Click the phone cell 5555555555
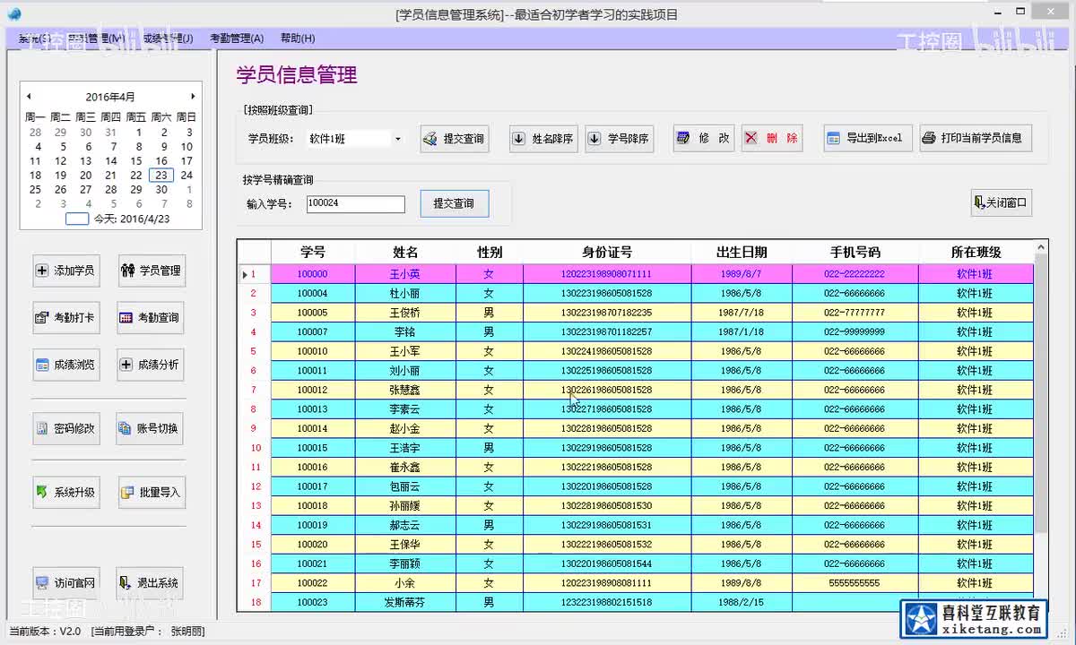This screenshot has height=645, width=1076. point(855,583)
